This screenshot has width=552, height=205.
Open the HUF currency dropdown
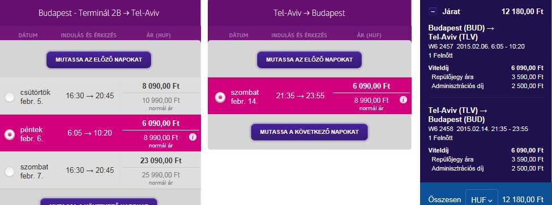pyautogui.click(x=482, y=199)
